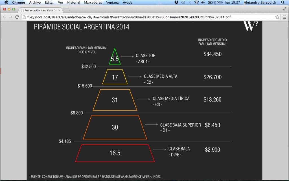
Task: Click the volume speaker icon
Action: pos(203,2)
